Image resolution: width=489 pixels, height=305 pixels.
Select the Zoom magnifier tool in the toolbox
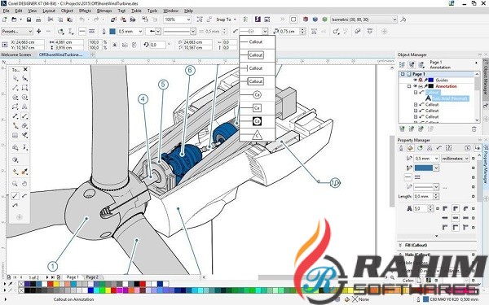click(15, 184)
